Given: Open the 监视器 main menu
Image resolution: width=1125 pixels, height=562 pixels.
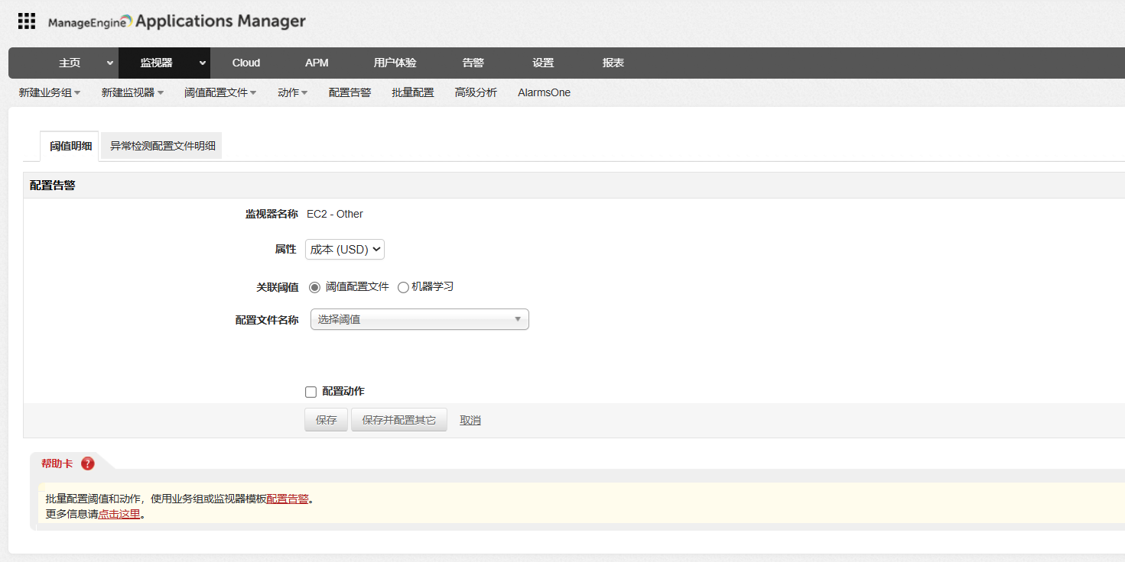Looking at the screenshot, I should pos(157,63).
